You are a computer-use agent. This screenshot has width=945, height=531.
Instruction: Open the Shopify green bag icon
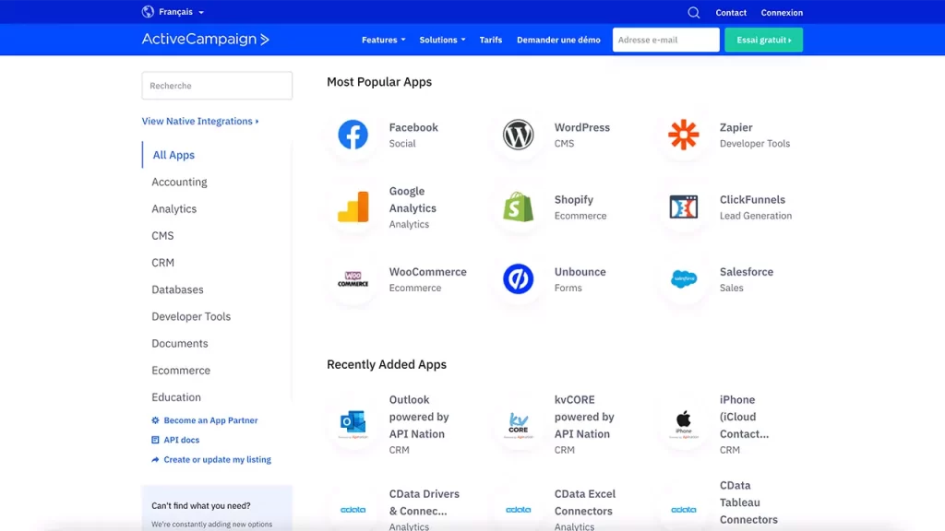[519, 206]
